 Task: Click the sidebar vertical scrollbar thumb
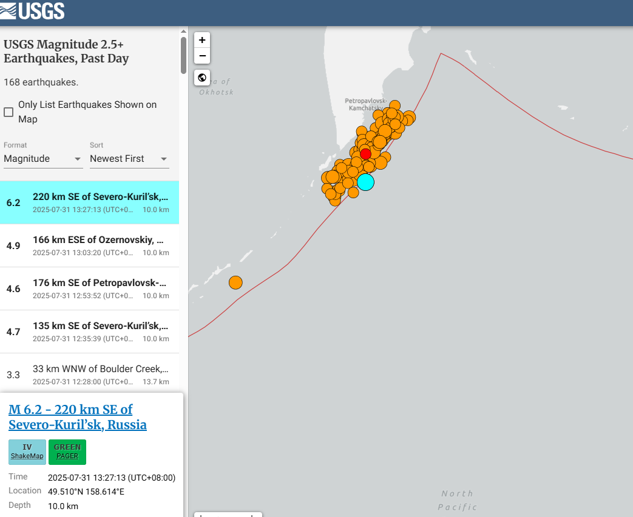pos(183,55)
